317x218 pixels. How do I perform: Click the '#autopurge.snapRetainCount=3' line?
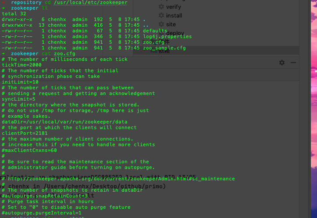44,196
